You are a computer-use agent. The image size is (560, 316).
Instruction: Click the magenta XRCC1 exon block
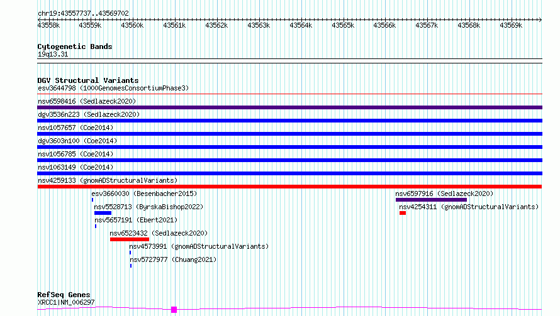[x=174, y=310]
